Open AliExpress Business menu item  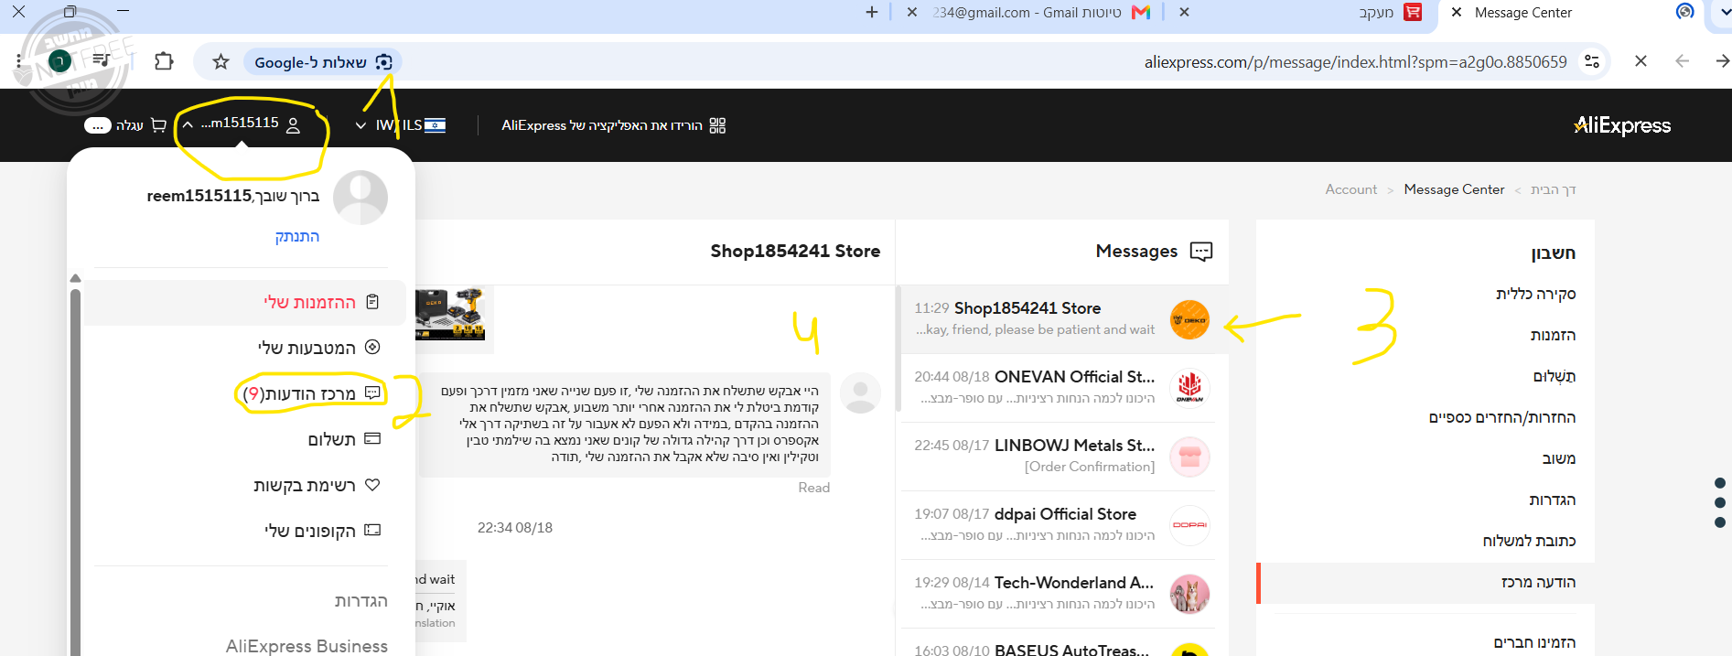(307, 646)
